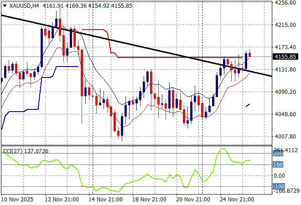Viewport: 301px width, 205px height.
Task: Click the 24 Nov 21:00 time label
Action: tap(237, 200)
